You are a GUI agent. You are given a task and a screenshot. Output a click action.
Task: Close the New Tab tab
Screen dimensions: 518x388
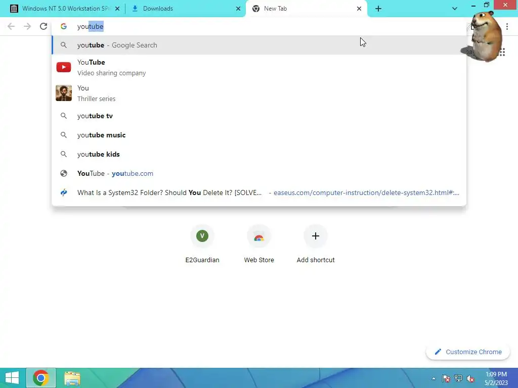tap(359, 9)
